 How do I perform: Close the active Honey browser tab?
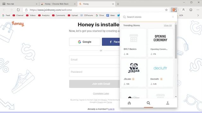point(113,4)
